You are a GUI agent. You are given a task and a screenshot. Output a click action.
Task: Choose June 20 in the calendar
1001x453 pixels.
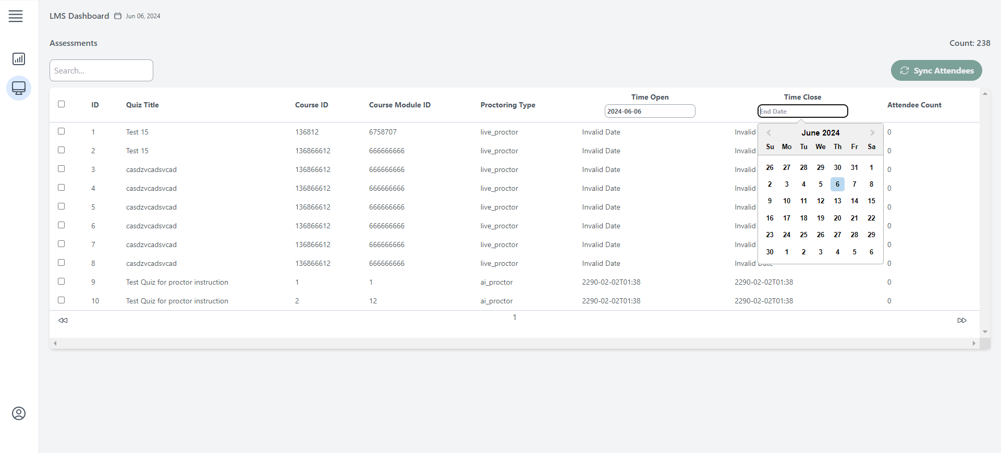(837, 218)
